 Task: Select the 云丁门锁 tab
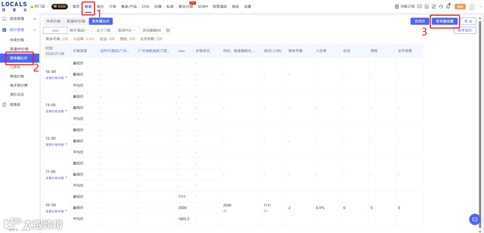pyautogui.click(x=104, y=30)
